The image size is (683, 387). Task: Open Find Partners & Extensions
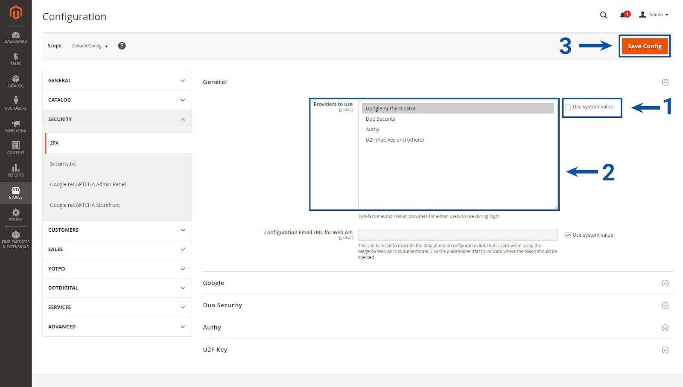16,240
